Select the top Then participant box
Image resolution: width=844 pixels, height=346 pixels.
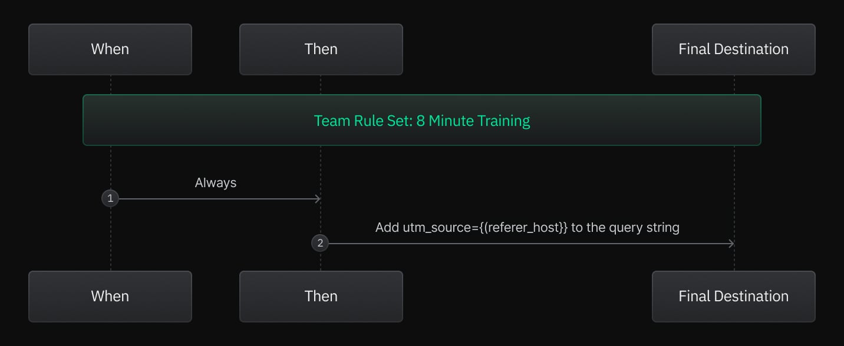[321, 49]
